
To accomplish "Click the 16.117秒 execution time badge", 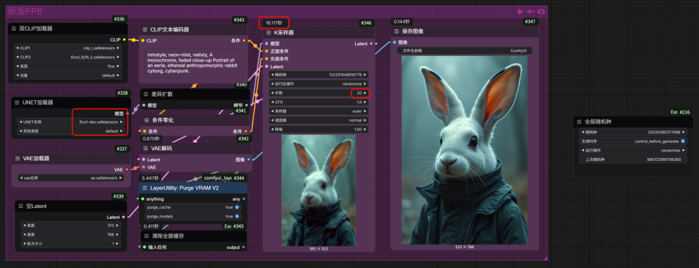I will click(274, 23).
